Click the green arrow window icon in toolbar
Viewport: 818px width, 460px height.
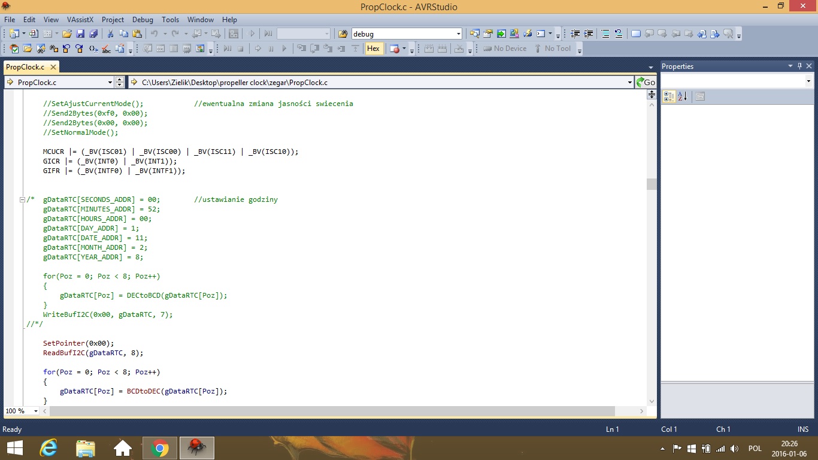pyautogui.click(x=501, y=34)
